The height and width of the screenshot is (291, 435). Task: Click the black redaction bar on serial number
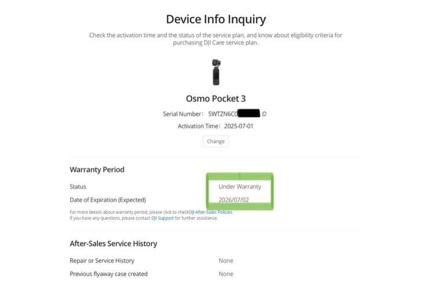[248, 113]
